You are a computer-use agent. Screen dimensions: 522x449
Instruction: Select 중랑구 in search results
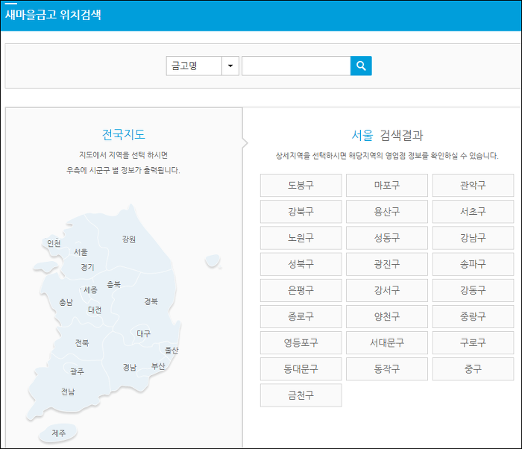(x=473, y=316)
